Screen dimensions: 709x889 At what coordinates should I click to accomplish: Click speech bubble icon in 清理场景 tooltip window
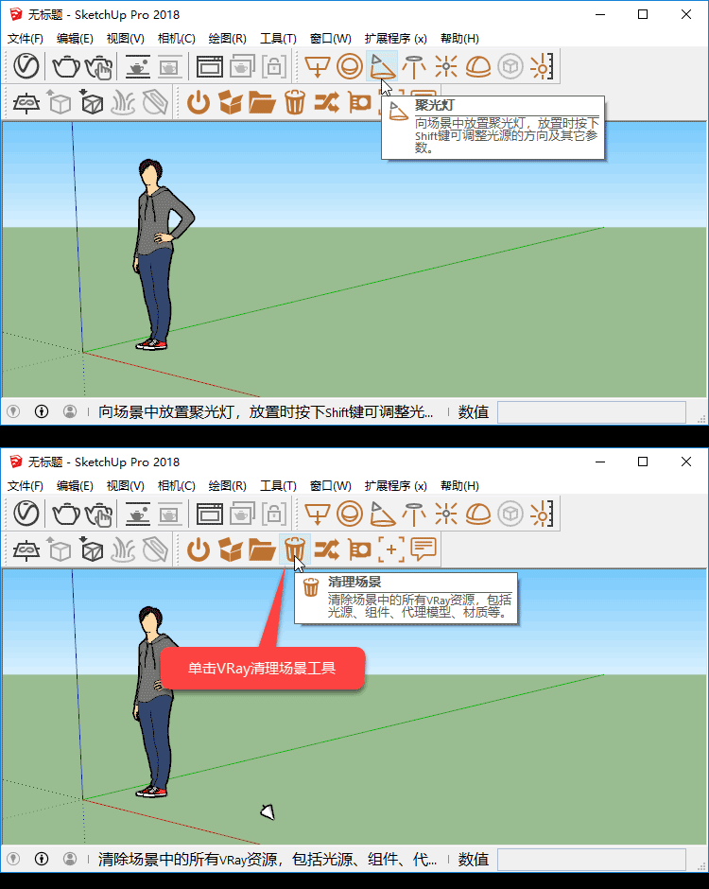pyautogui.click(x=424, y=549)
